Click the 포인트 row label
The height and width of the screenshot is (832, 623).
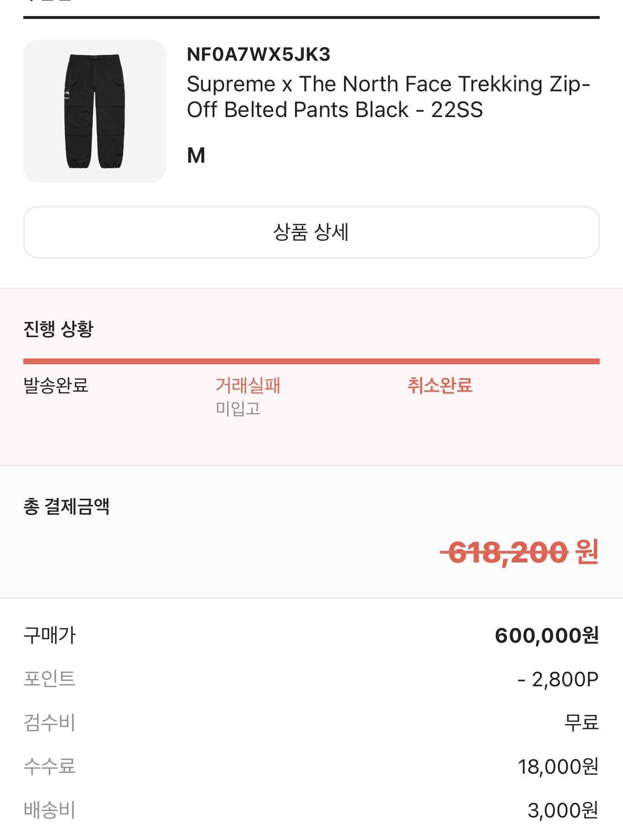[x=49, y=679]
